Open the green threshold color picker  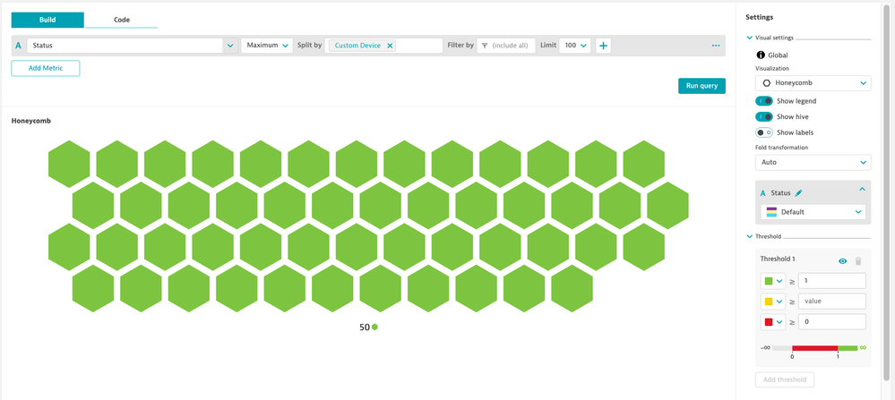773,281
